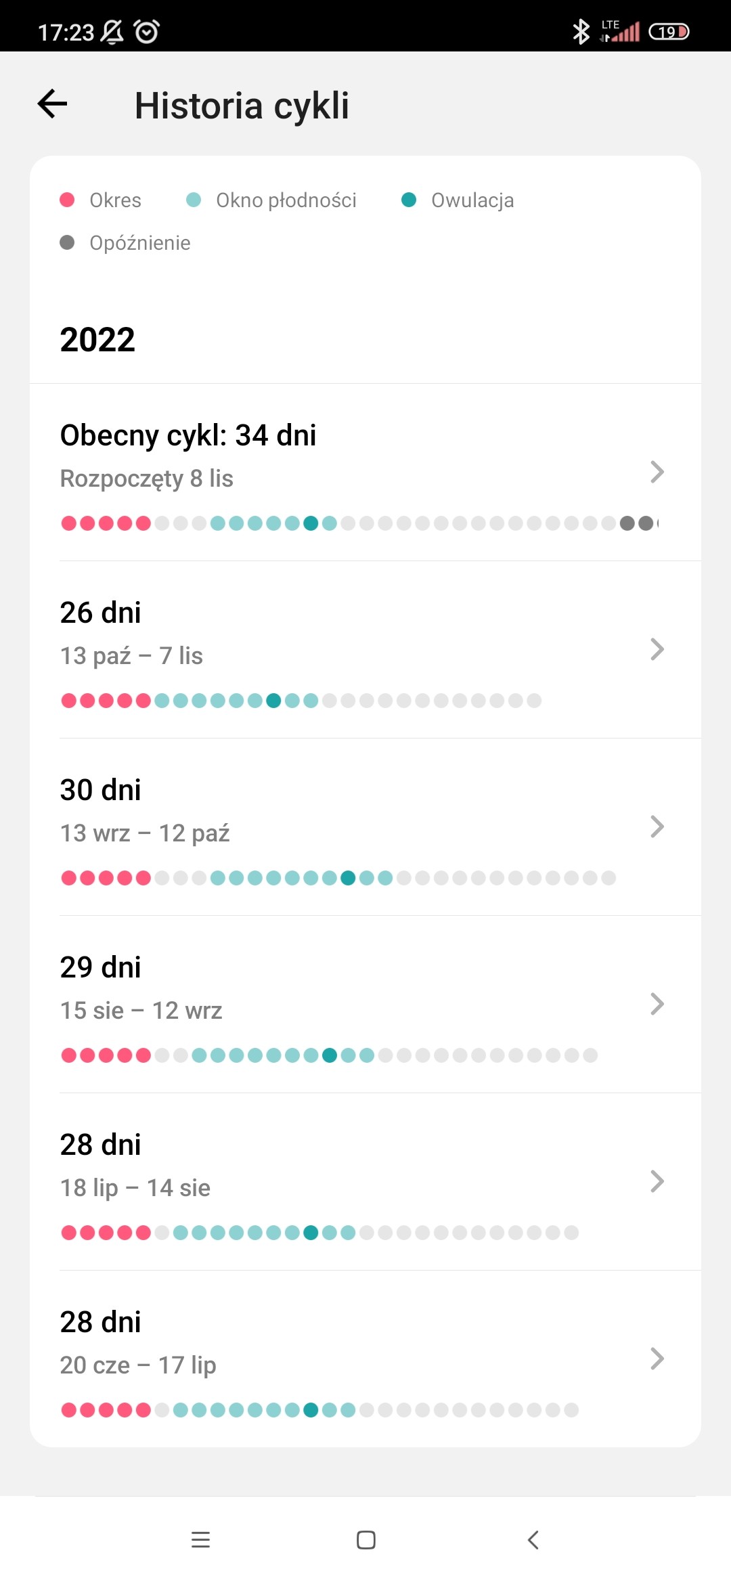Open the chevron for the 18 lip – 14 sie cycle
Screen dimensions: 731x1584
coord(657,1181)
